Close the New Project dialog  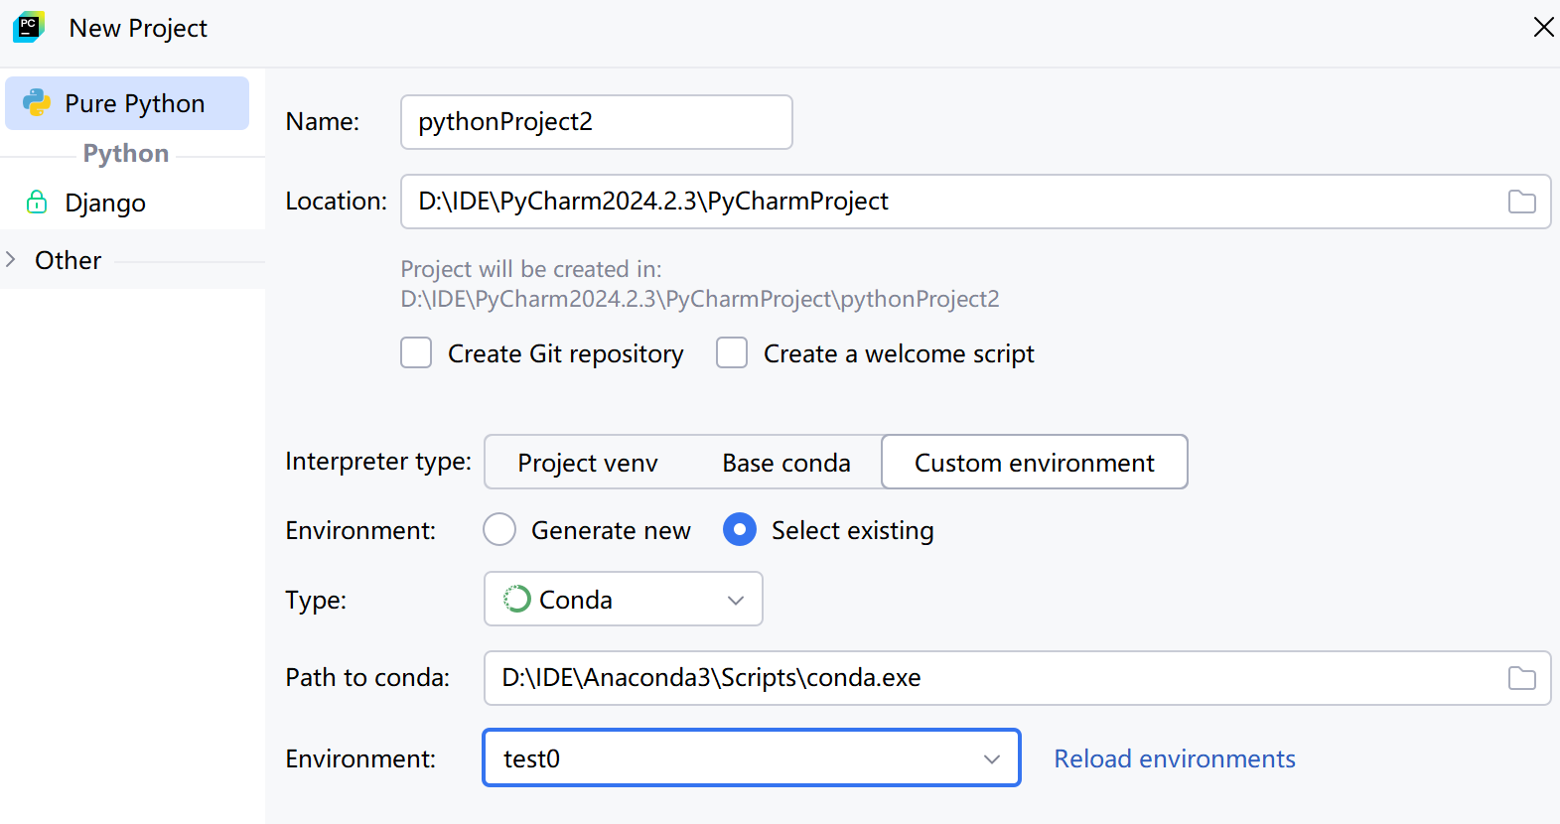coord(1543,27)
